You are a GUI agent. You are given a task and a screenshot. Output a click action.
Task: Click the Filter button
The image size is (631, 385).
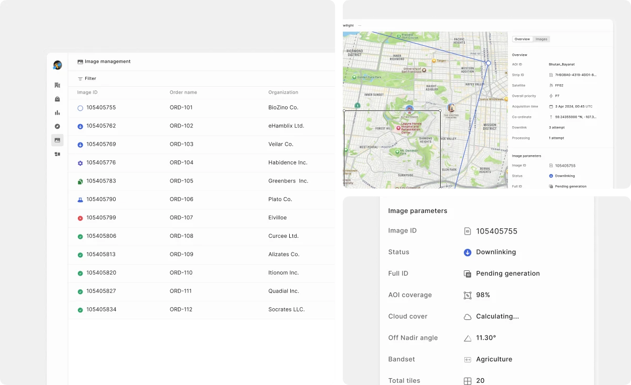(87, 78)
